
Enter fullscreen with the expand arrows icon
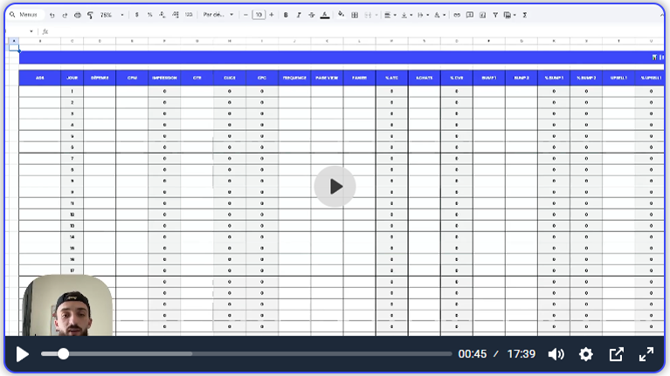(646, 354)
